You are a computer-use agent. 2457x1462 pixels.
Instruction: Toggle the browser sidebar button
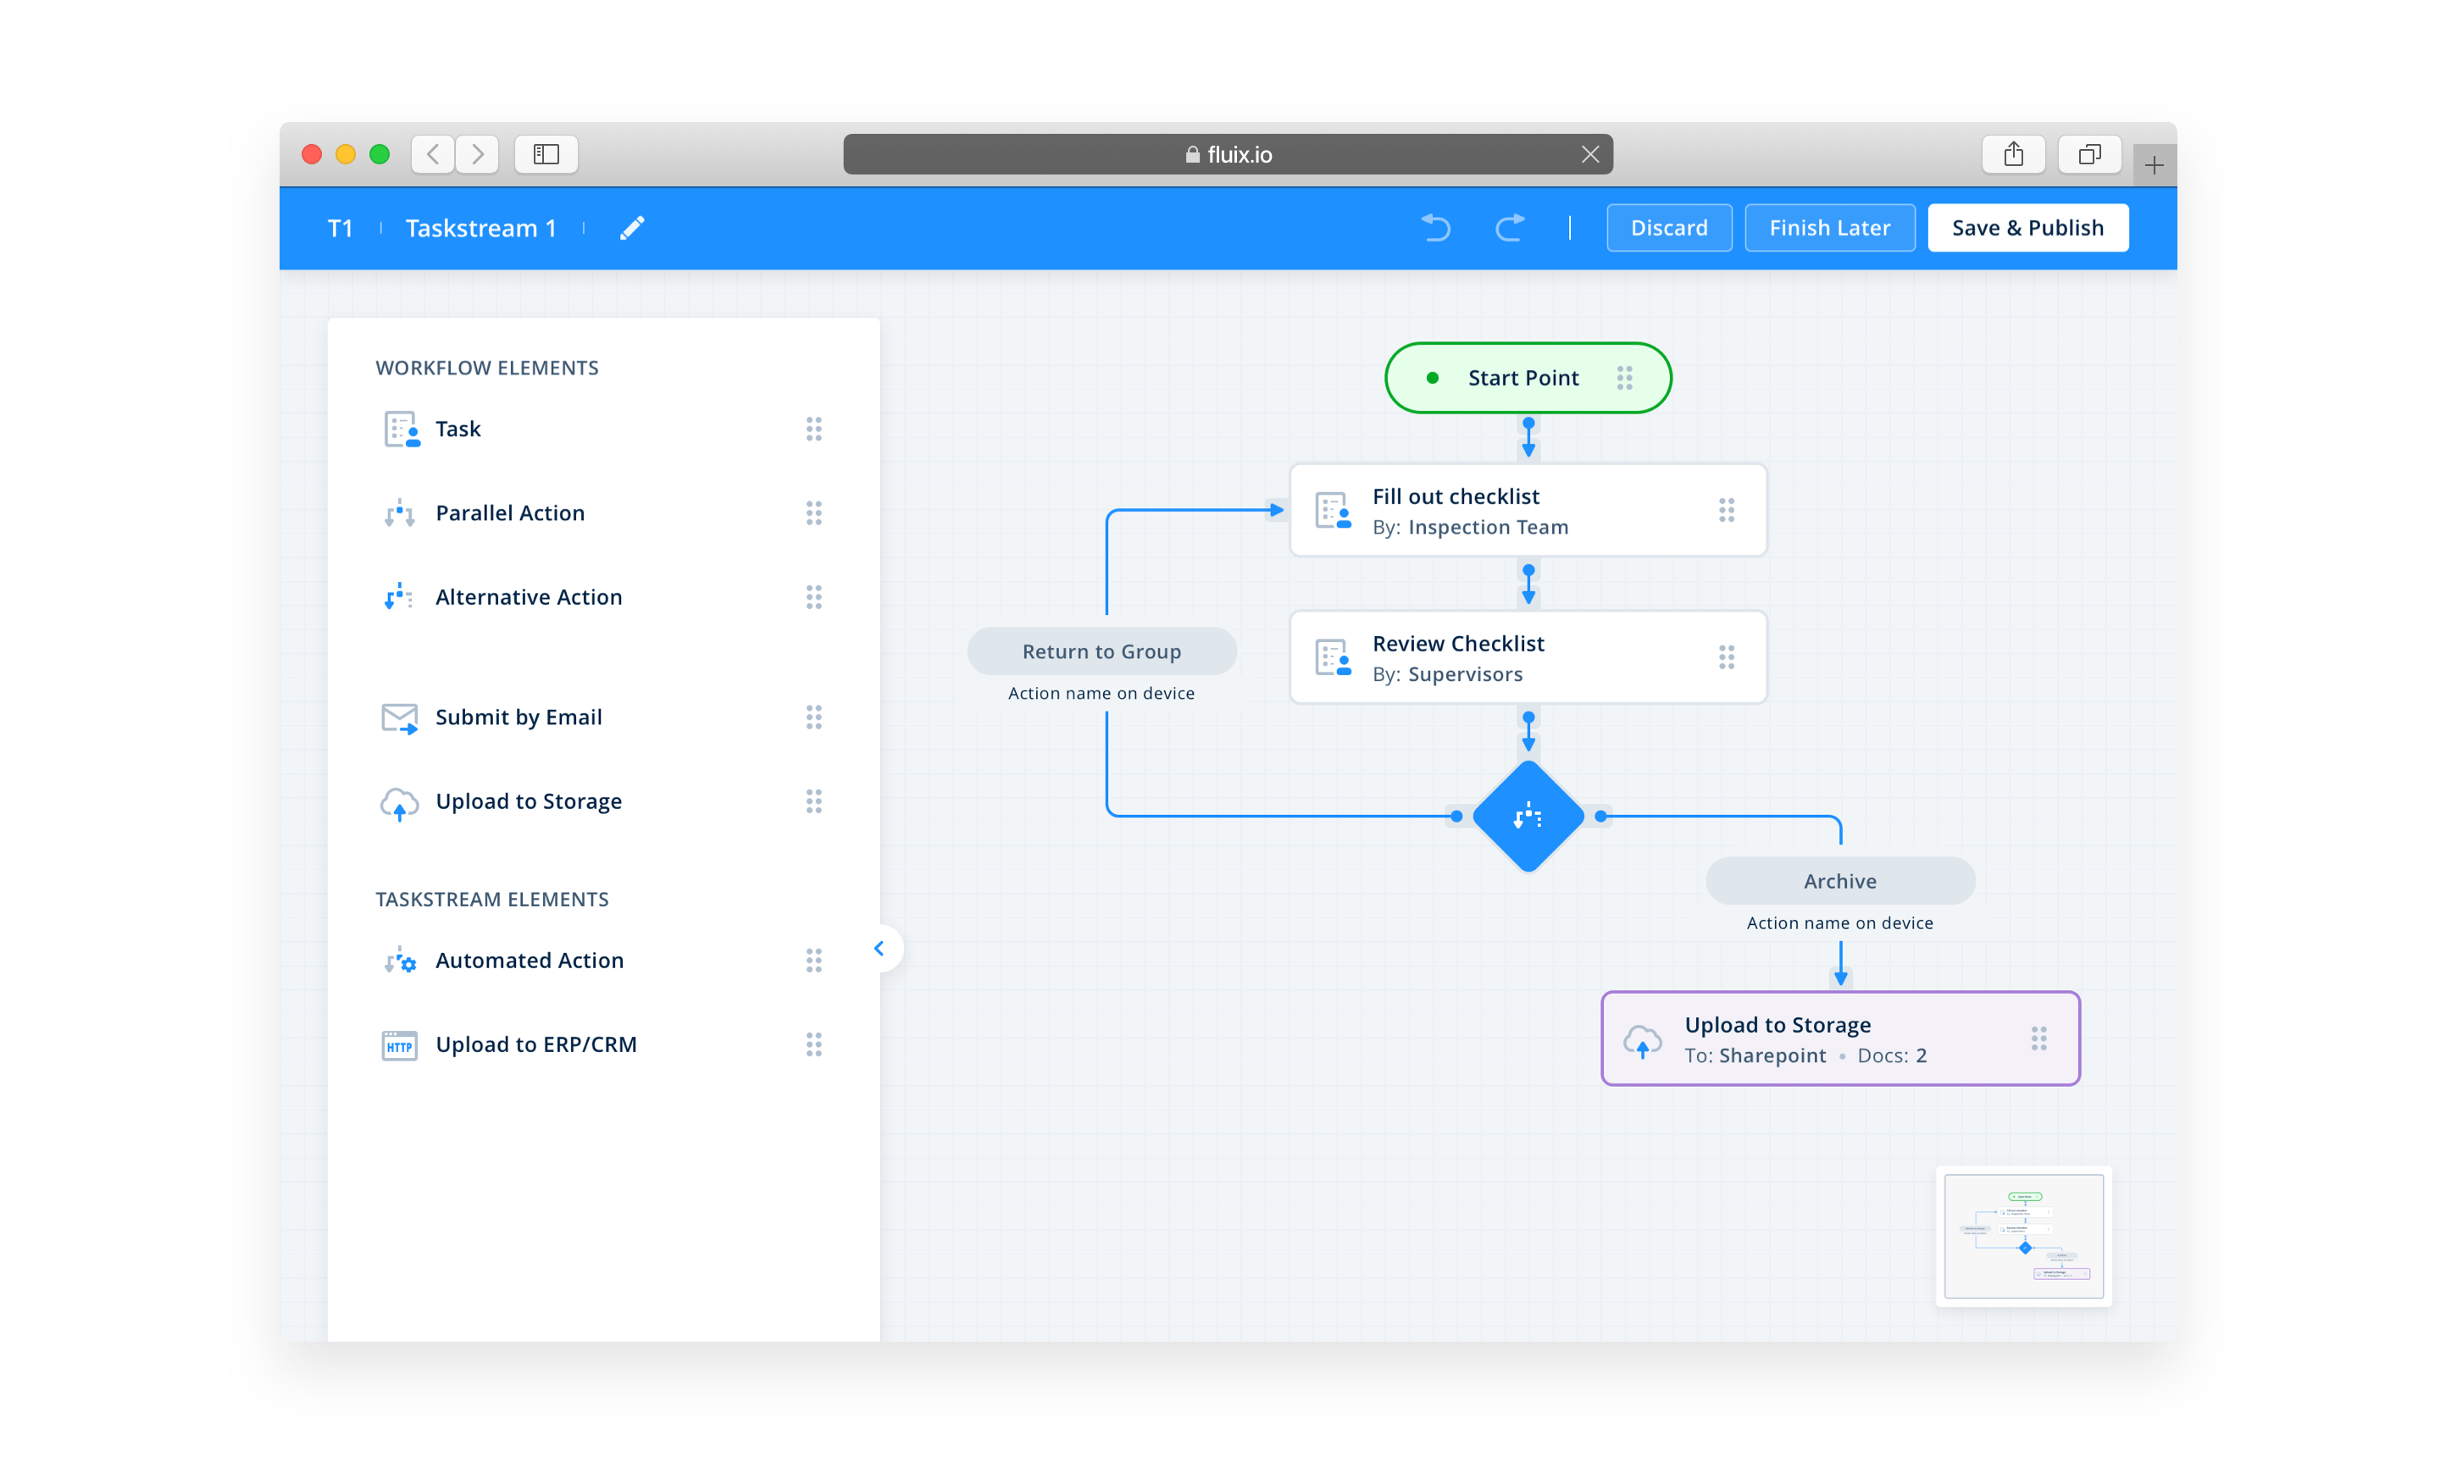point(546,155)
